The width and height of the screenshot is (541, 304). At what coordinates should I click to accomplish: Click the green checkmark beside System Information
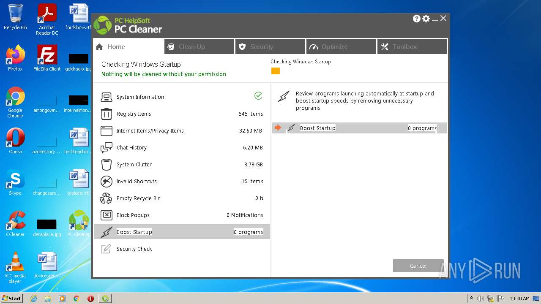pyautogui.click(x=258, y=96)
